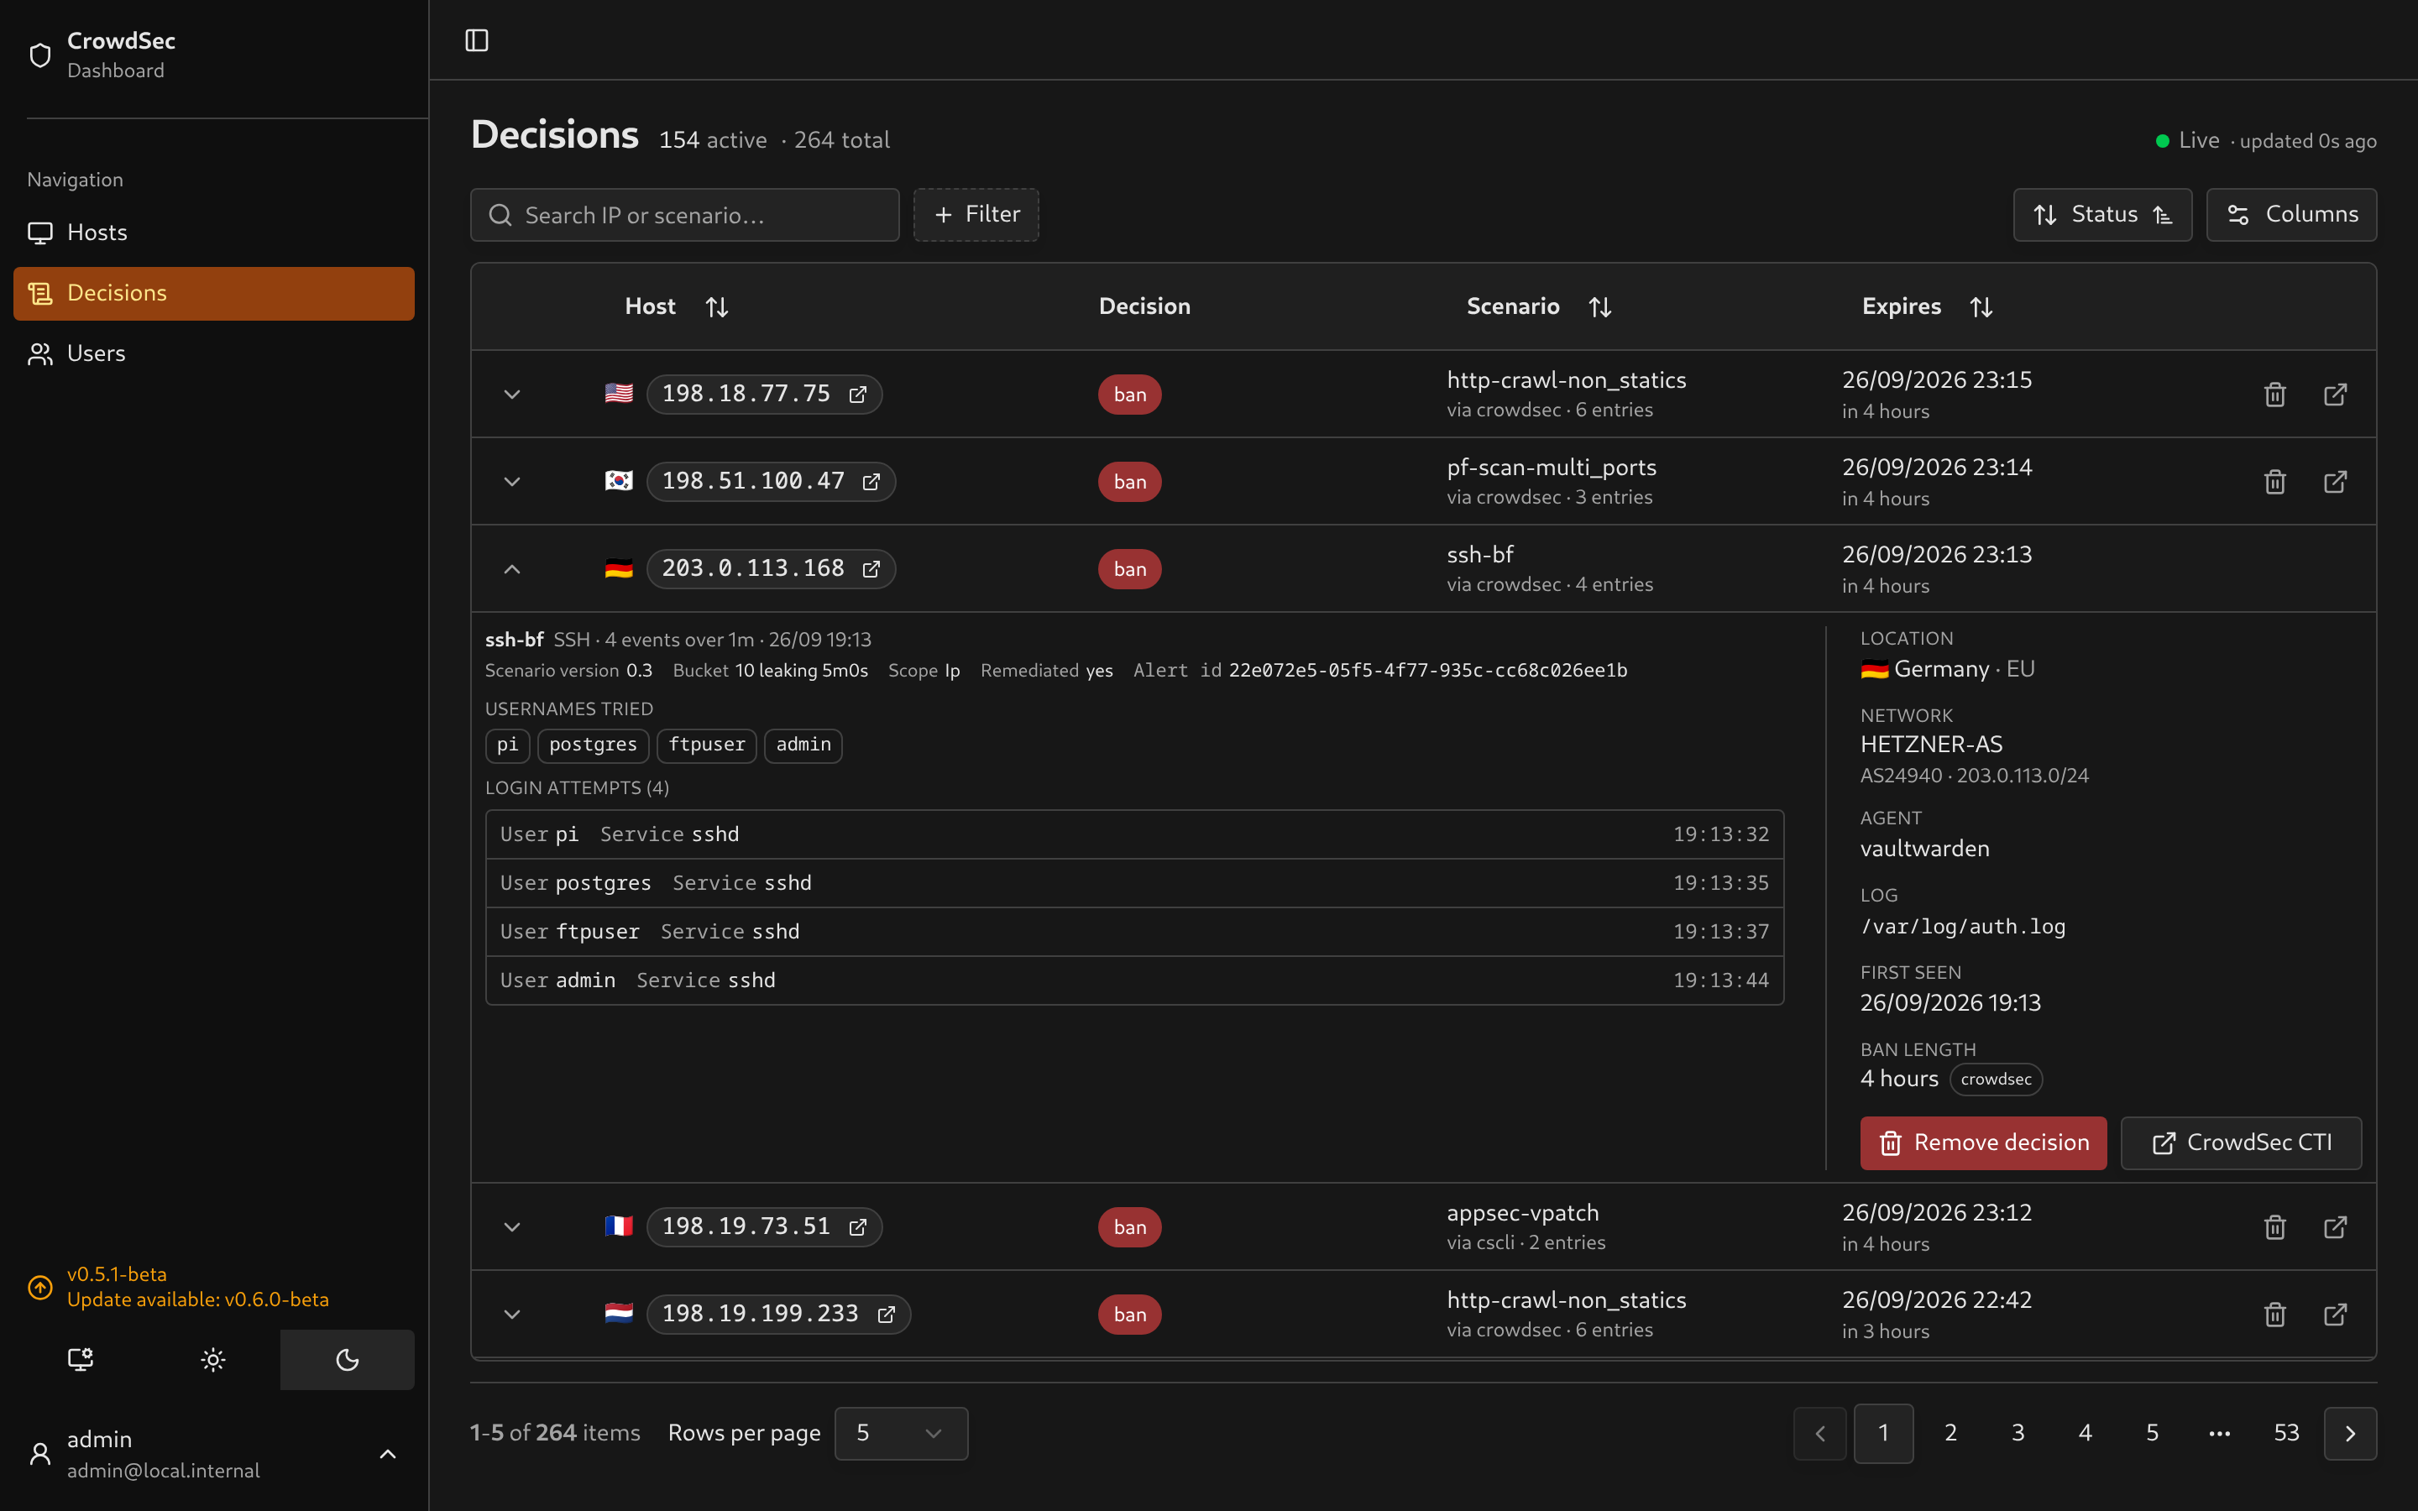Screen dimensions: 2418x1511
Task: Click the red Remove decision button
Action: point(1983,1142)
